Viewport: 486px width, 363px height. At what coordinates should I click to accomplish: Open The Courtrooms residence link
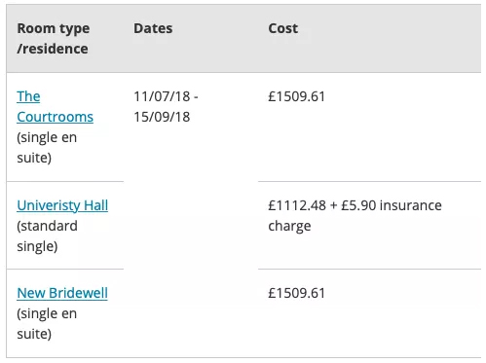55,107
